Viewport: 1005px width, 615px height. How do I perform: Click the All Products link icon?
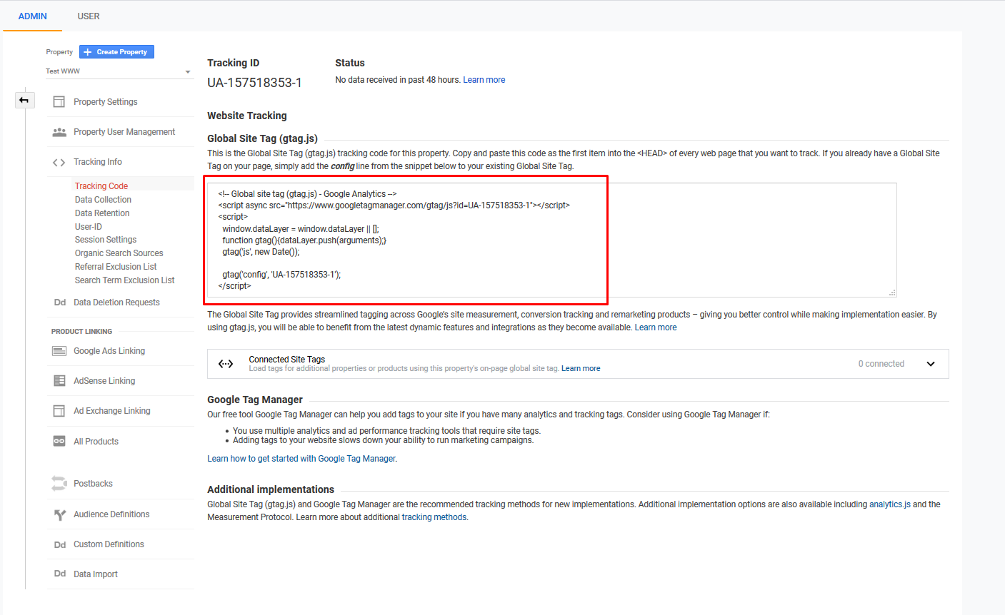tap(59, 442)
